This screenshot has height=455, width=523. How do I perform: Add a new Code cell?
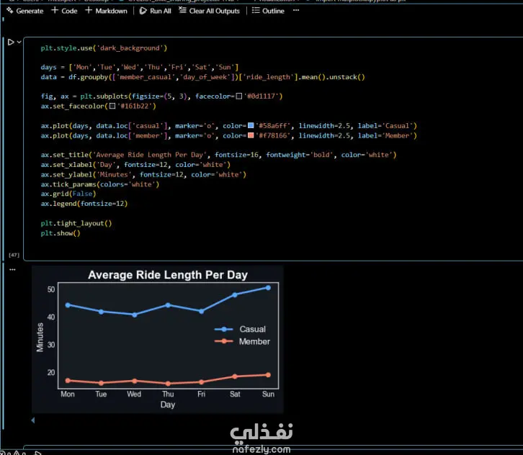click(64, 11)
